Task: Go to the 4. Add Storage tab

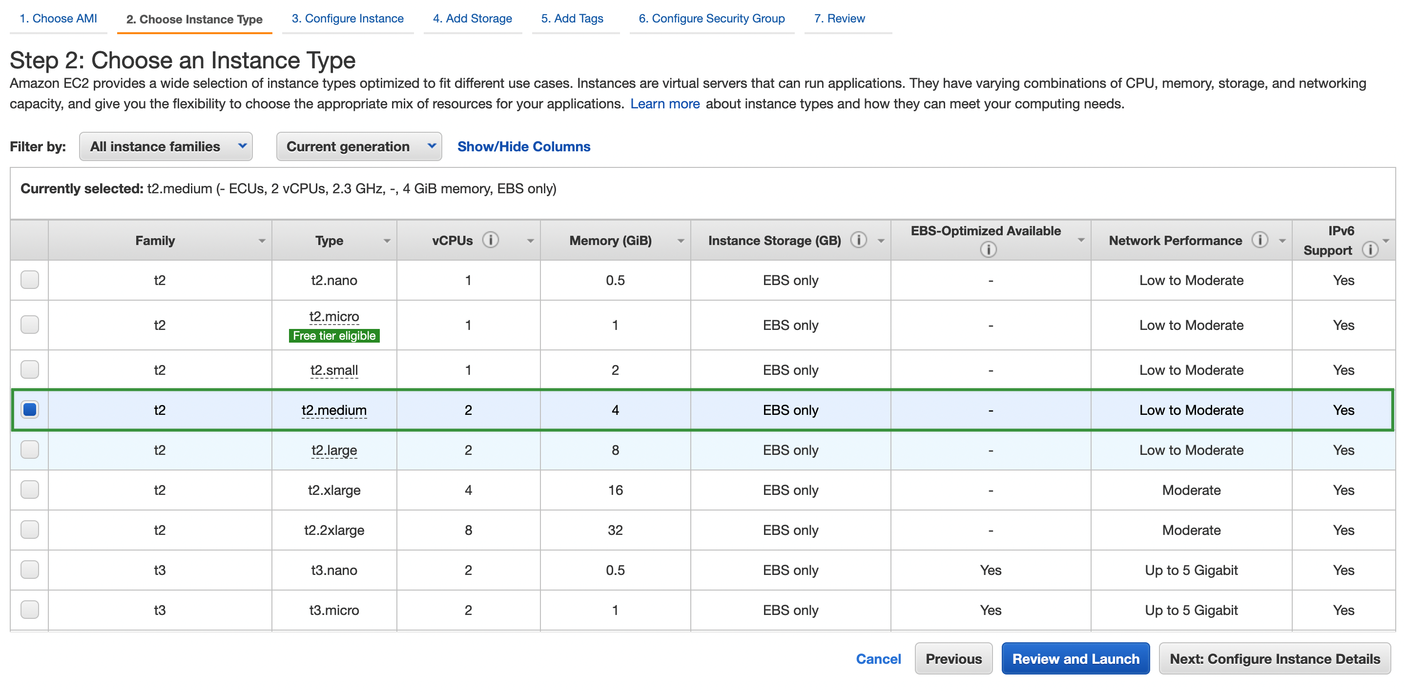Action: (x=472, y=19)
